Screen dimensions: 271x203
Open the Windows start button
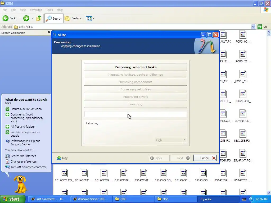[13, 199]
